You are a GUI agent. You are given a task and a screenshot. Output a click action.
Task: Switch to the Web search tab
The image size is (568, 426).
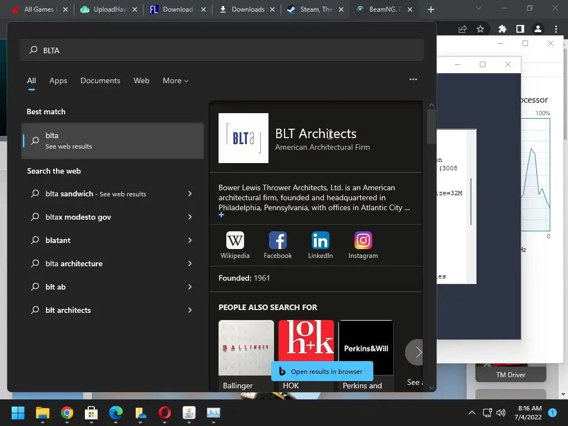141,80
